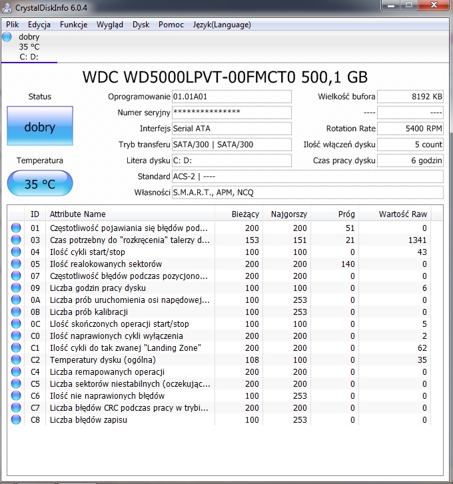Image resolution: width=453 pixels, height=484 pixels.
Task: Select row 'Liczba godzin pracy dysku'
Action: point(220,288)
